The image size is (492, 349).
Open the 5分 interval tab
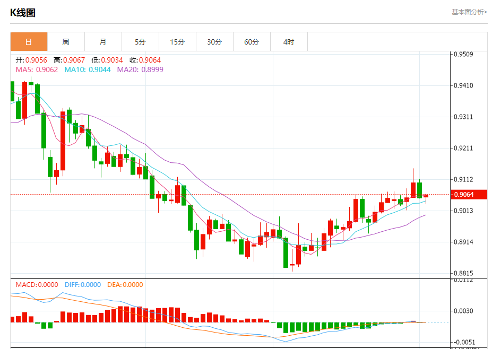pos(140,42)
